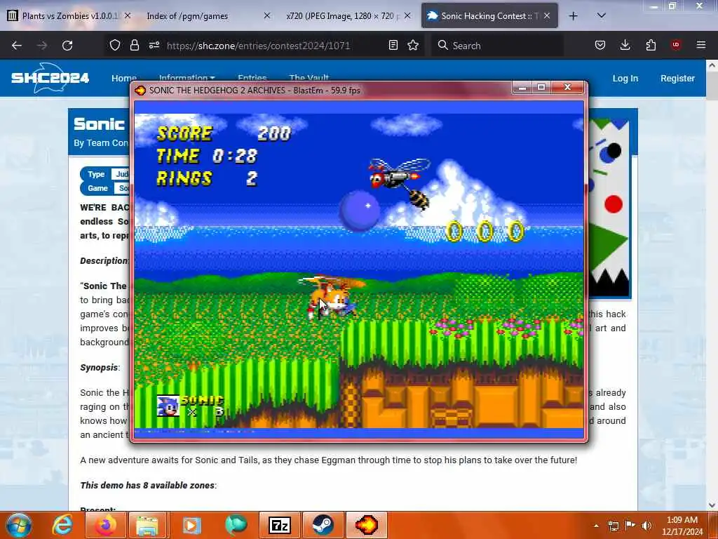Viewport: 718px width, 539px height.
Task: Toggle reader view icon in address bar
Action: [x=393, y=45]
